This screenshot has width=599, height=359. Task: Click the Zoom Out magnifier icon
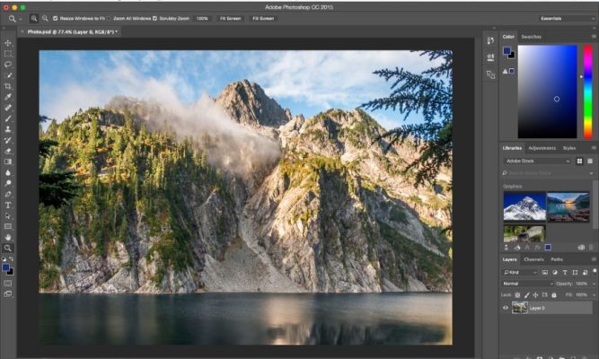(x=45, y=18)
